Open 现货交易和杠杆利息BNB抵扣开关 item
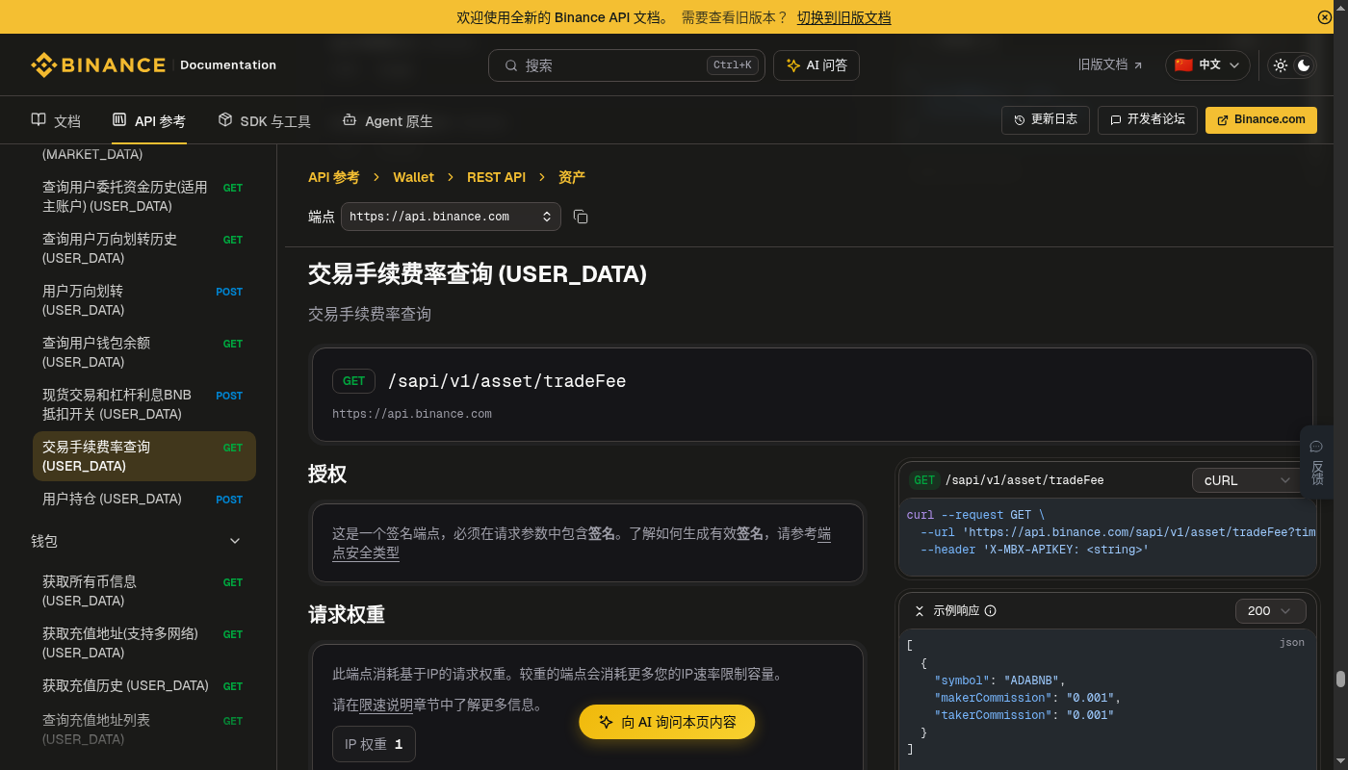Viewport: 1348px width, 770px height. [x=143, y=404]
